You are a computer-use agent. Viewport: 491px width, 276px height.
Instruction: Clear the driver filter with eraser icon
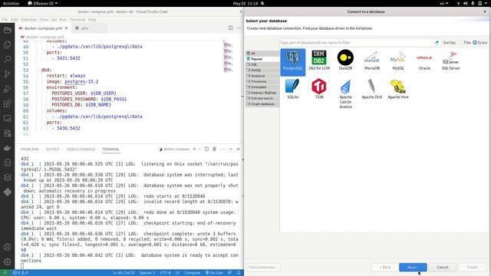pyautogui.click(x=437, y=43)
